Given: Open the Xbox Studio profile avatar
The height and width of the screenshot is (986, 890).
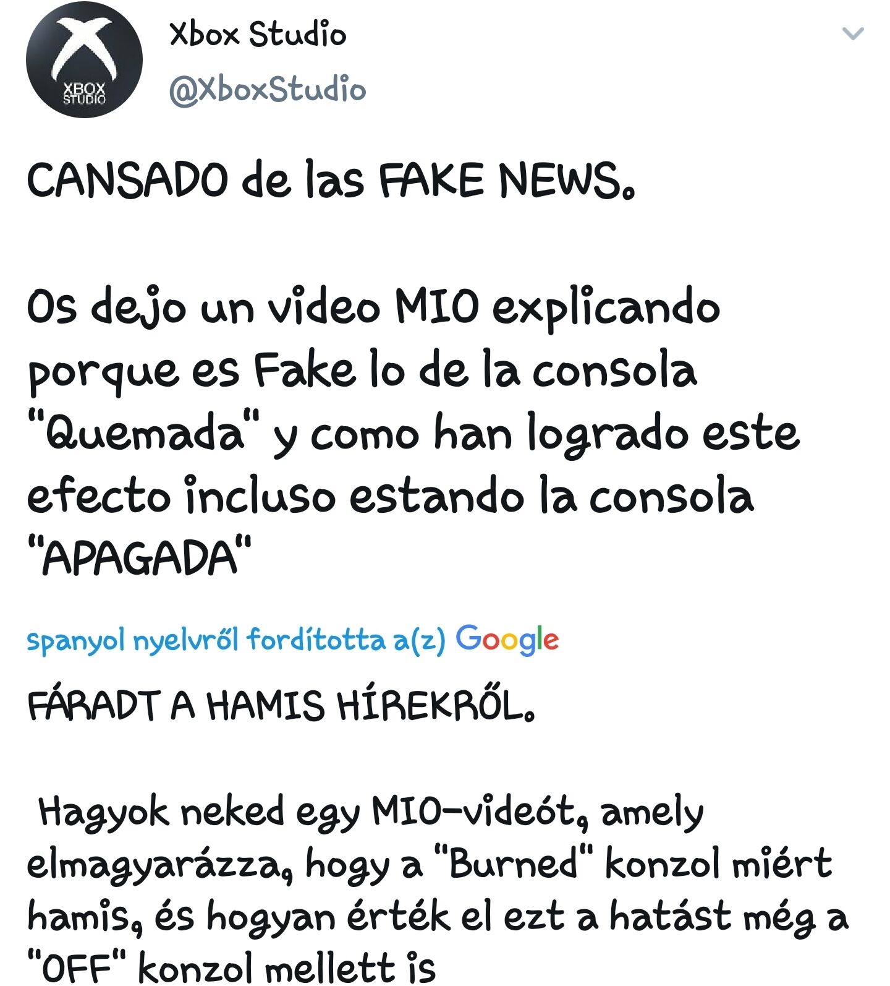Looking at the screenshot, I should click(84, 60).
